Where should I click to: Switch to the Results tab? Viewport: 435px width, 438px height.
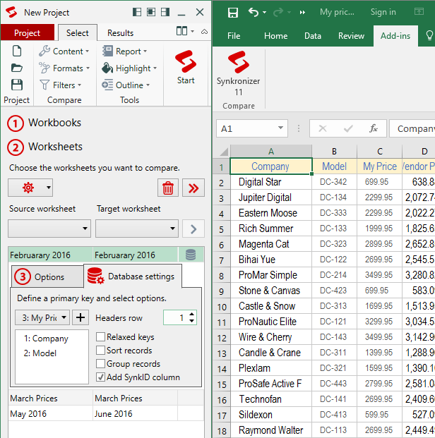pos(120,33)
